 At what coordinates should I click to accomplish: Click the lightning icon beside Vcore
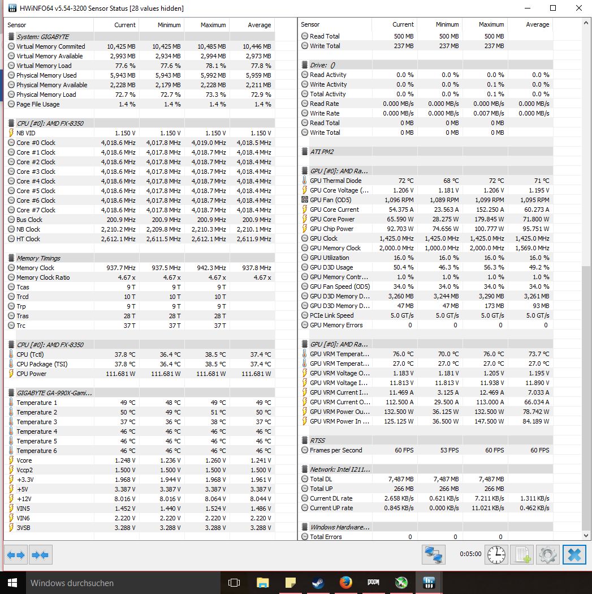11,460
